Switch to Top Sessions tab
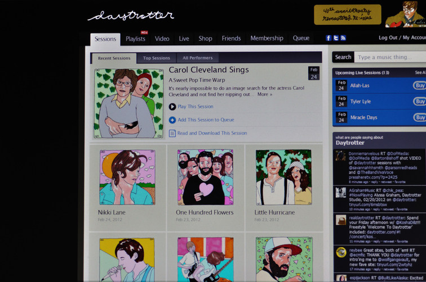 click(x=157, y=58)
